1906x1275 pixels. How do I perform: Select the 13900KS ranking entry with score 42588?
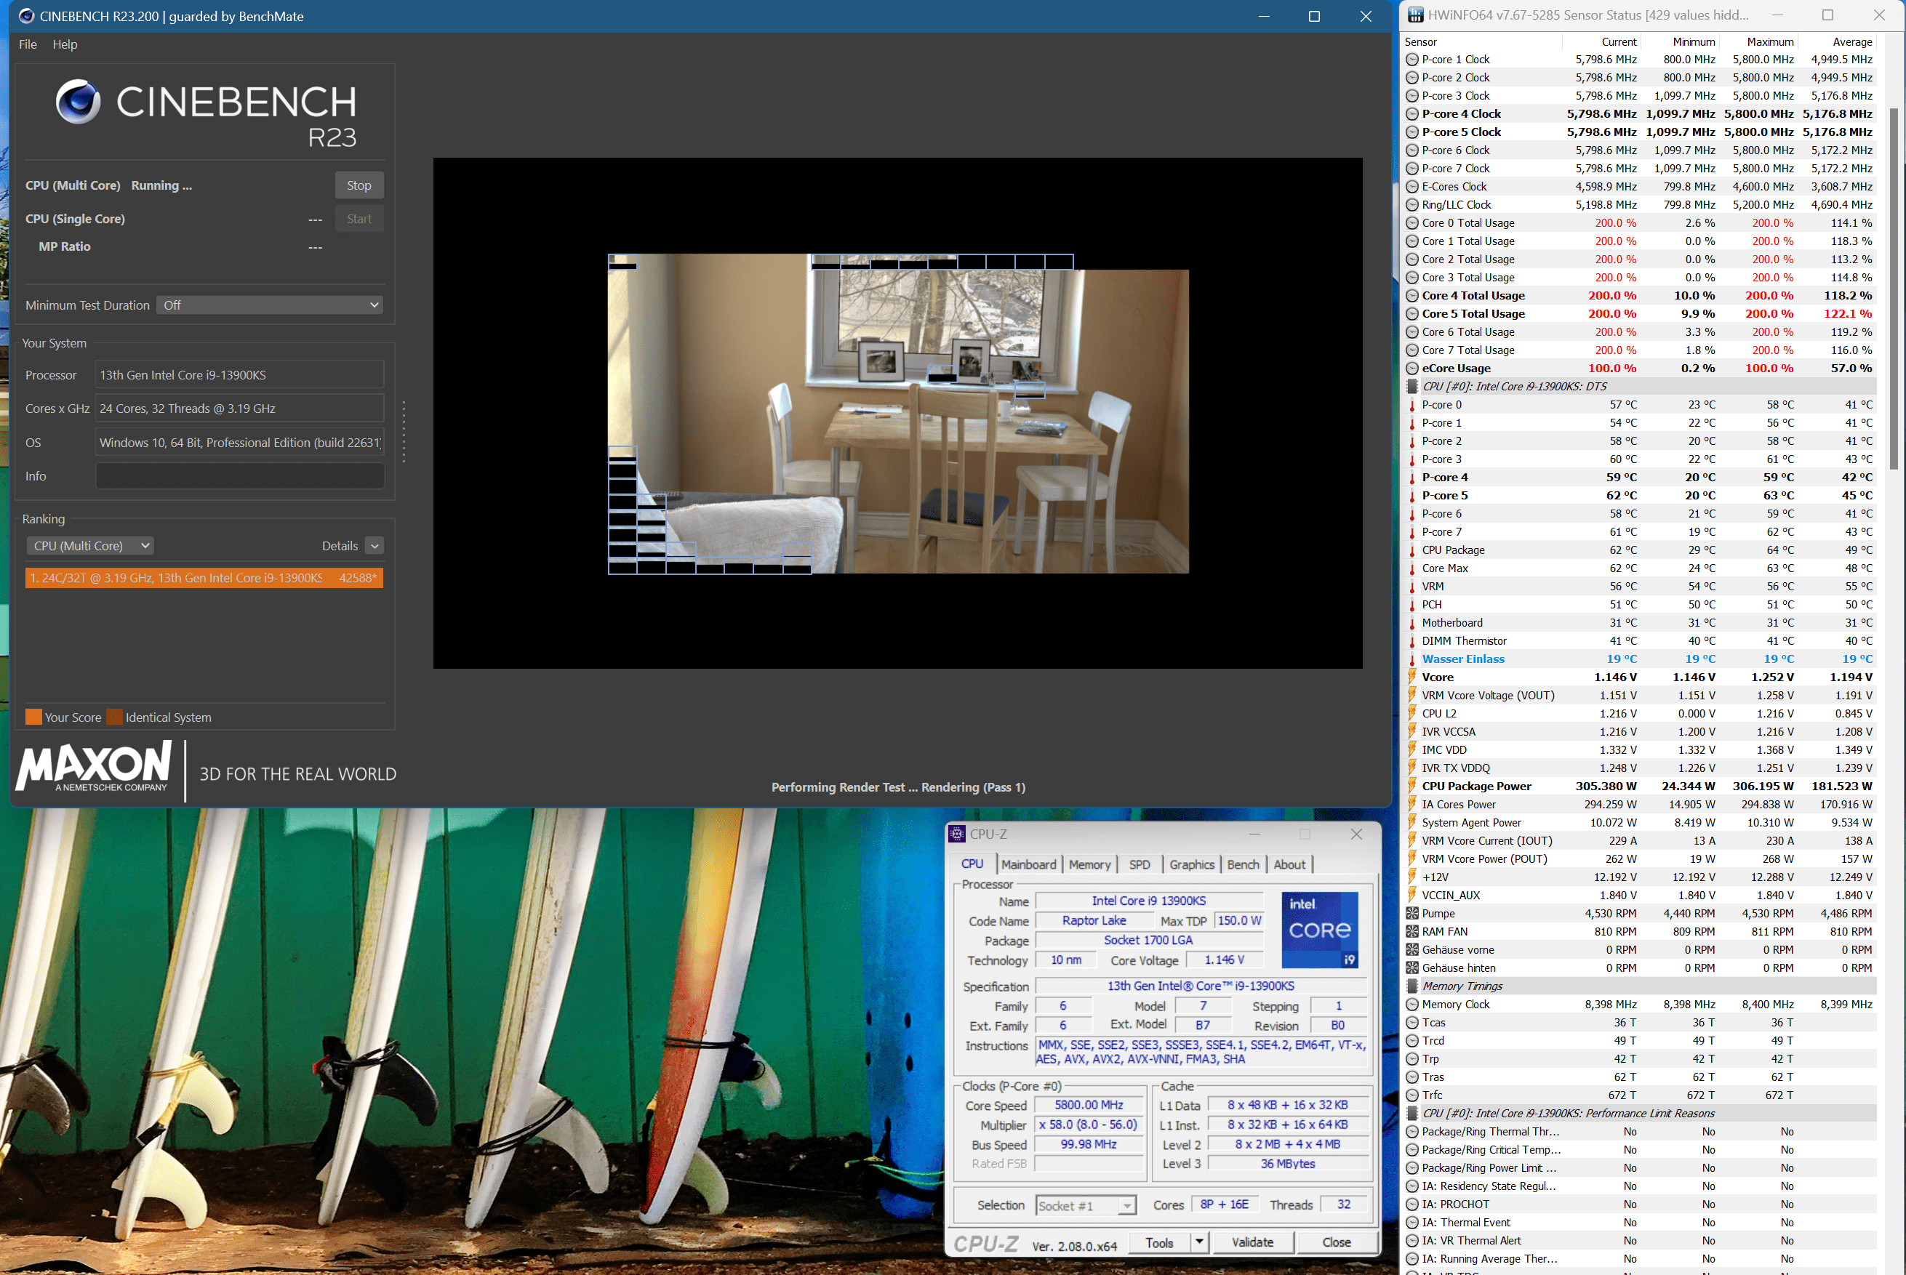tap(204, 577)
